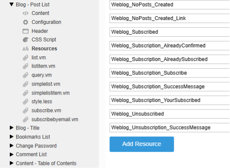Open Content - Table of Contents widget
Screen dimensions: 230x168
coord(46,163)
